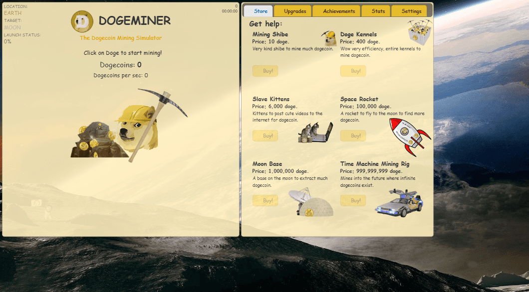The image size is (529, 292).
Task: Click Doge Kennels 'Wow very efficiency' description
Action: click(381, 52)
